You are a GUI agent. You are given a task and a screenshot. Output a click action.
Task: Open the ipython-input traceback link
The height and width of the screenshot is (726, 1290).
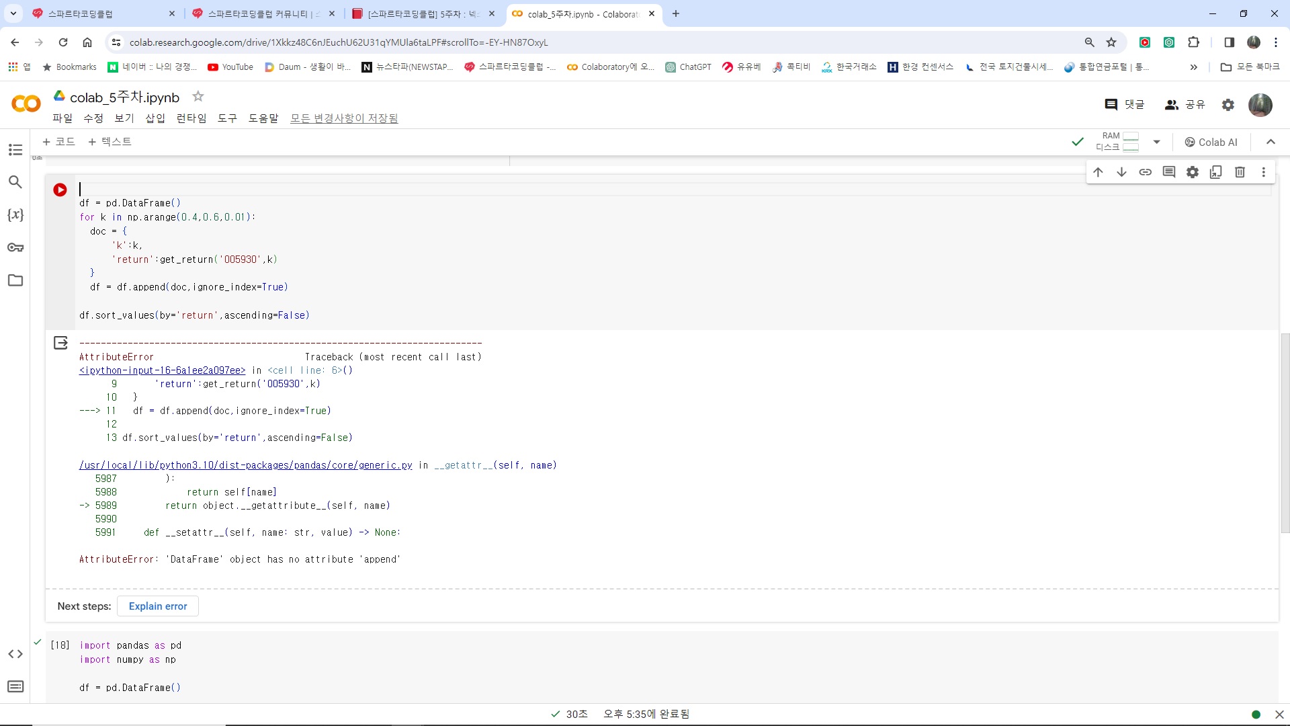tap(163, 370)
